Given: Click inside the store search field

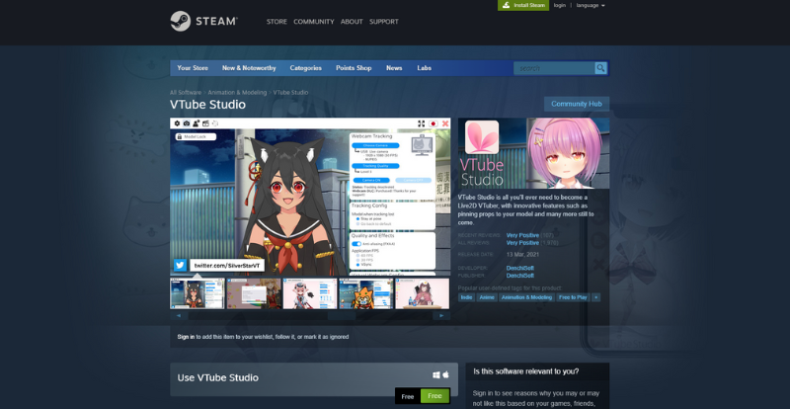Looking at the screenshot, I should point(554,68).
